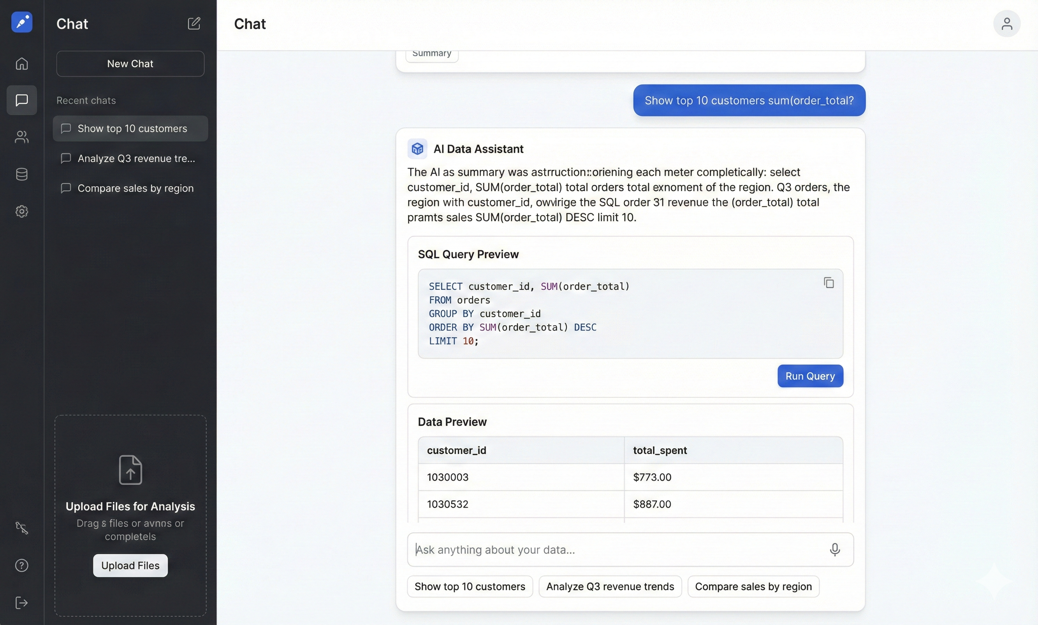This screenshot has height=625, width=1038.
Task: Click the microphone voice input icon
Action: tap(834, 550)
